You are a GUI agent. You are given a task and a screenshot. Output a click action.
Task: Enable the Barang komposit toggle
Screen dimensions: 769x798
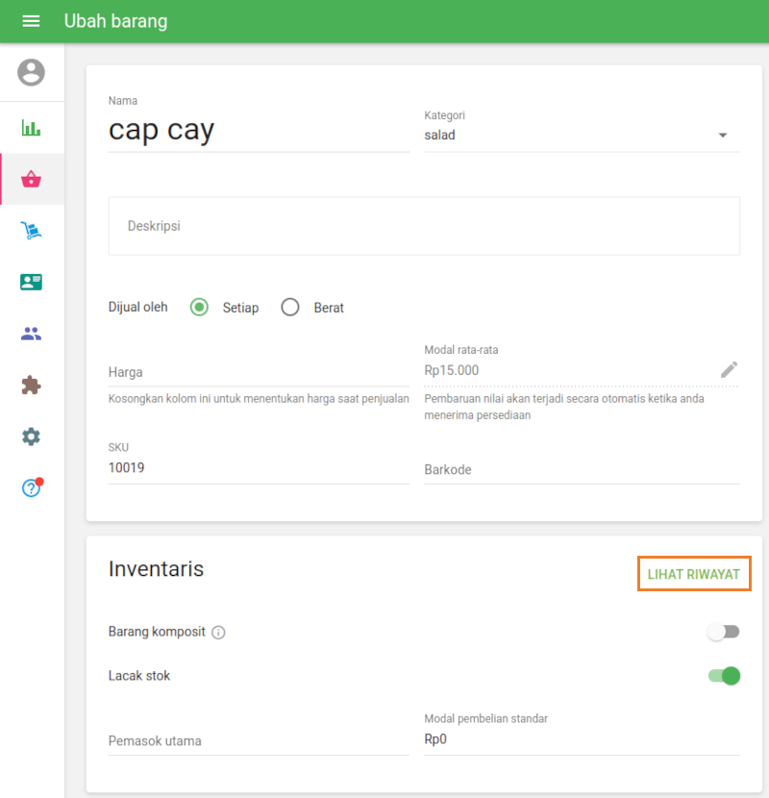(x=723, y=632)
